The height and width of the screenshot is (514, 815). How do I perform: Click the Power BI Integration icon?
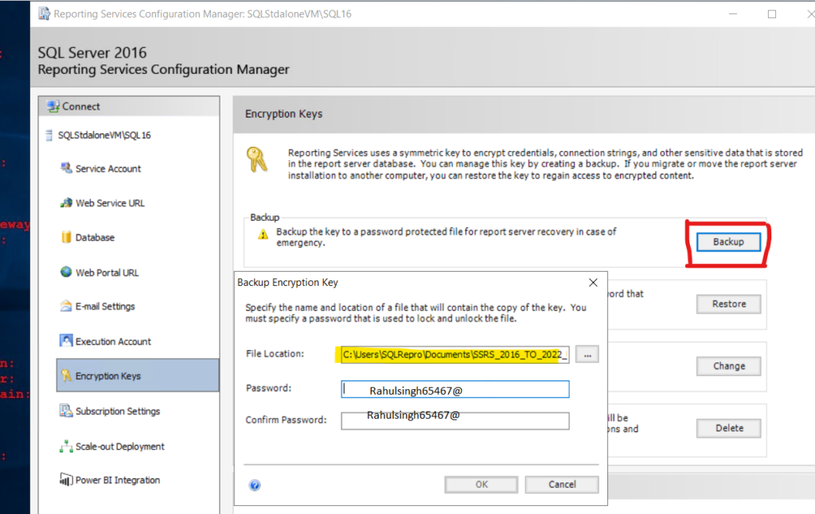pos(66,480)
